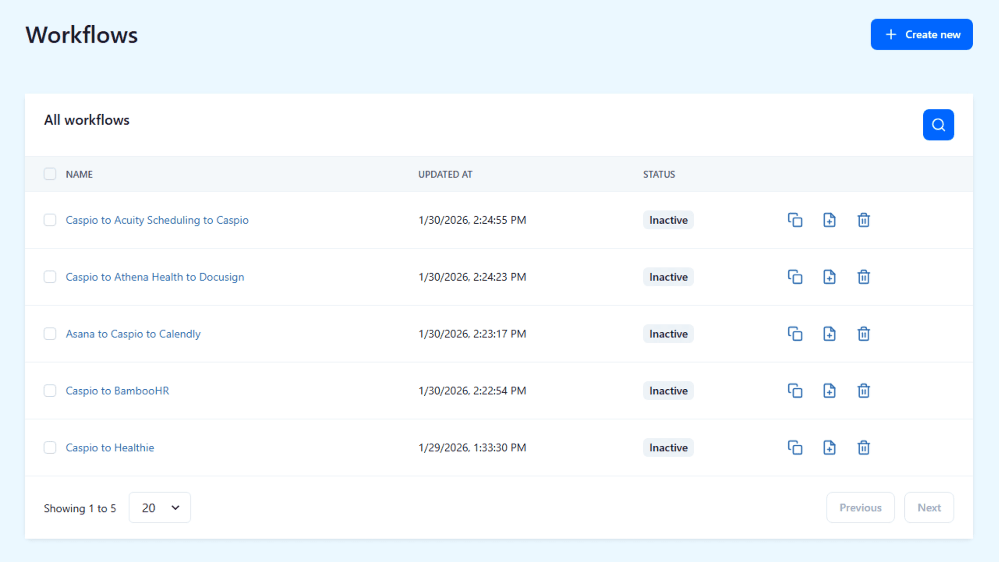Export Caspio to Athena Health to Docusign
This screenshot has width=999, height=562.
pos(830,277)
